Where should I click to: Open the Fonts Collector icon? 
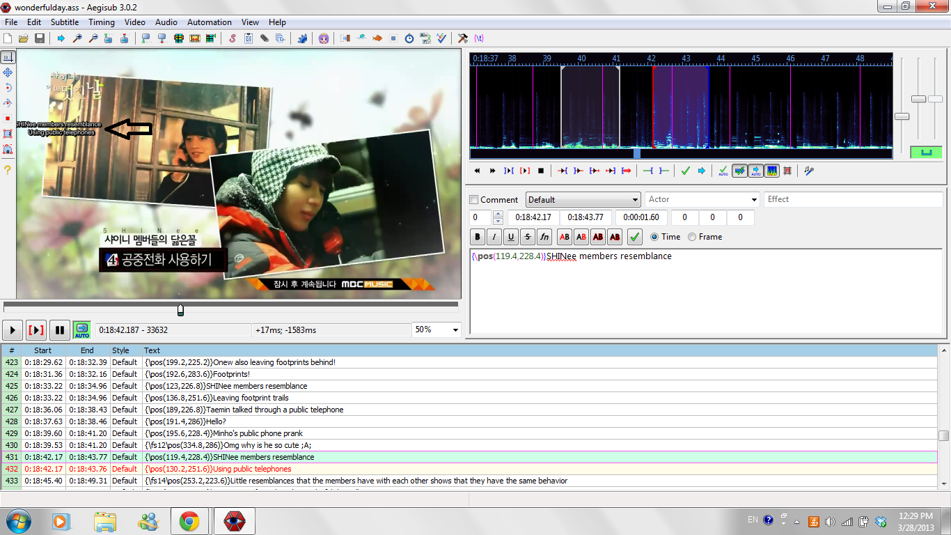pos(281,38)
